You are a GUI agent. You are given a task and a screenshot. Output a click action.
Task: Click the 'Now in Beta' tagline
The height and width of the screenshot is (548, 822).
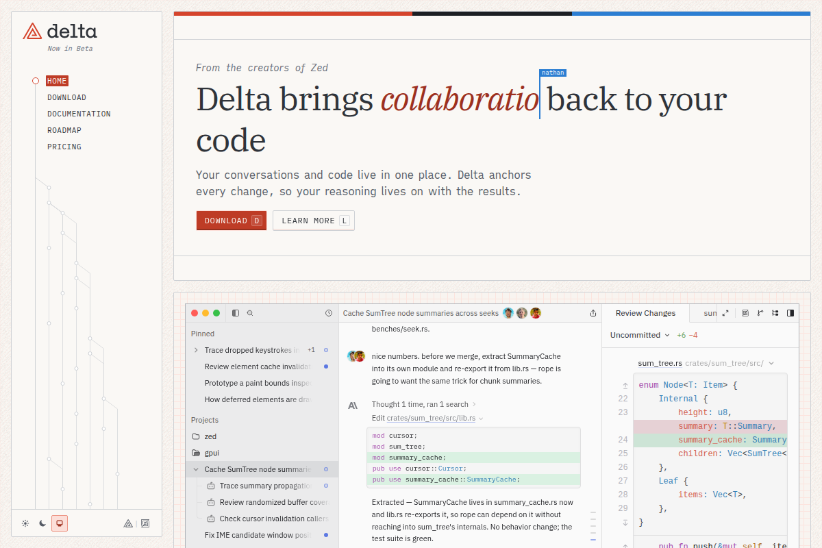pos(70,49)
